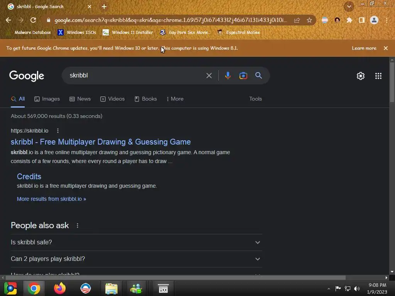Viewport: 395px width, 296px height.
Task: Click More results from skribbl.io
Action: pyautogui.click(x=51, y=199)
